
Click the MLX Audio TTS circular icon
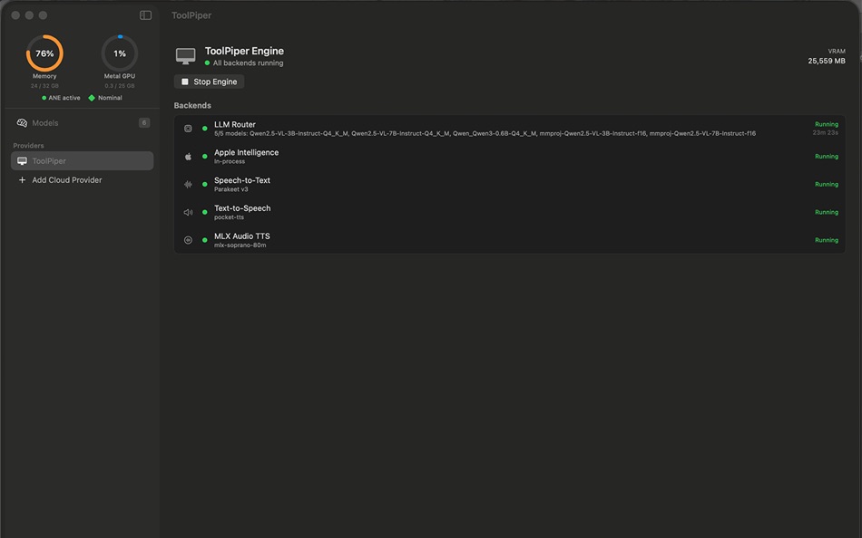[189, 239]
